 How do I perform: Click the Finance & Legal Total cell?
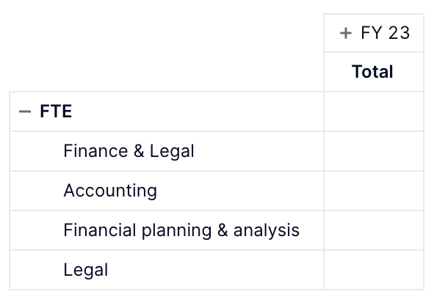point(374,151)
